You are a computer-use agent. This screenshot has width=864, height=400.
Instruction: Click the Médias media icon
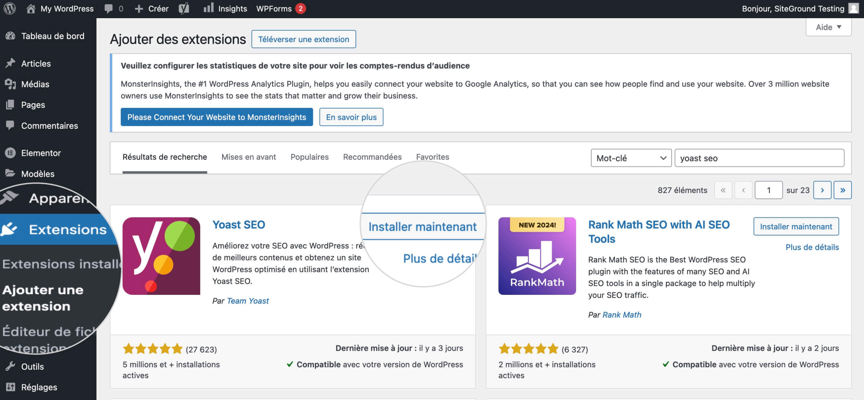tap(10, 84)
